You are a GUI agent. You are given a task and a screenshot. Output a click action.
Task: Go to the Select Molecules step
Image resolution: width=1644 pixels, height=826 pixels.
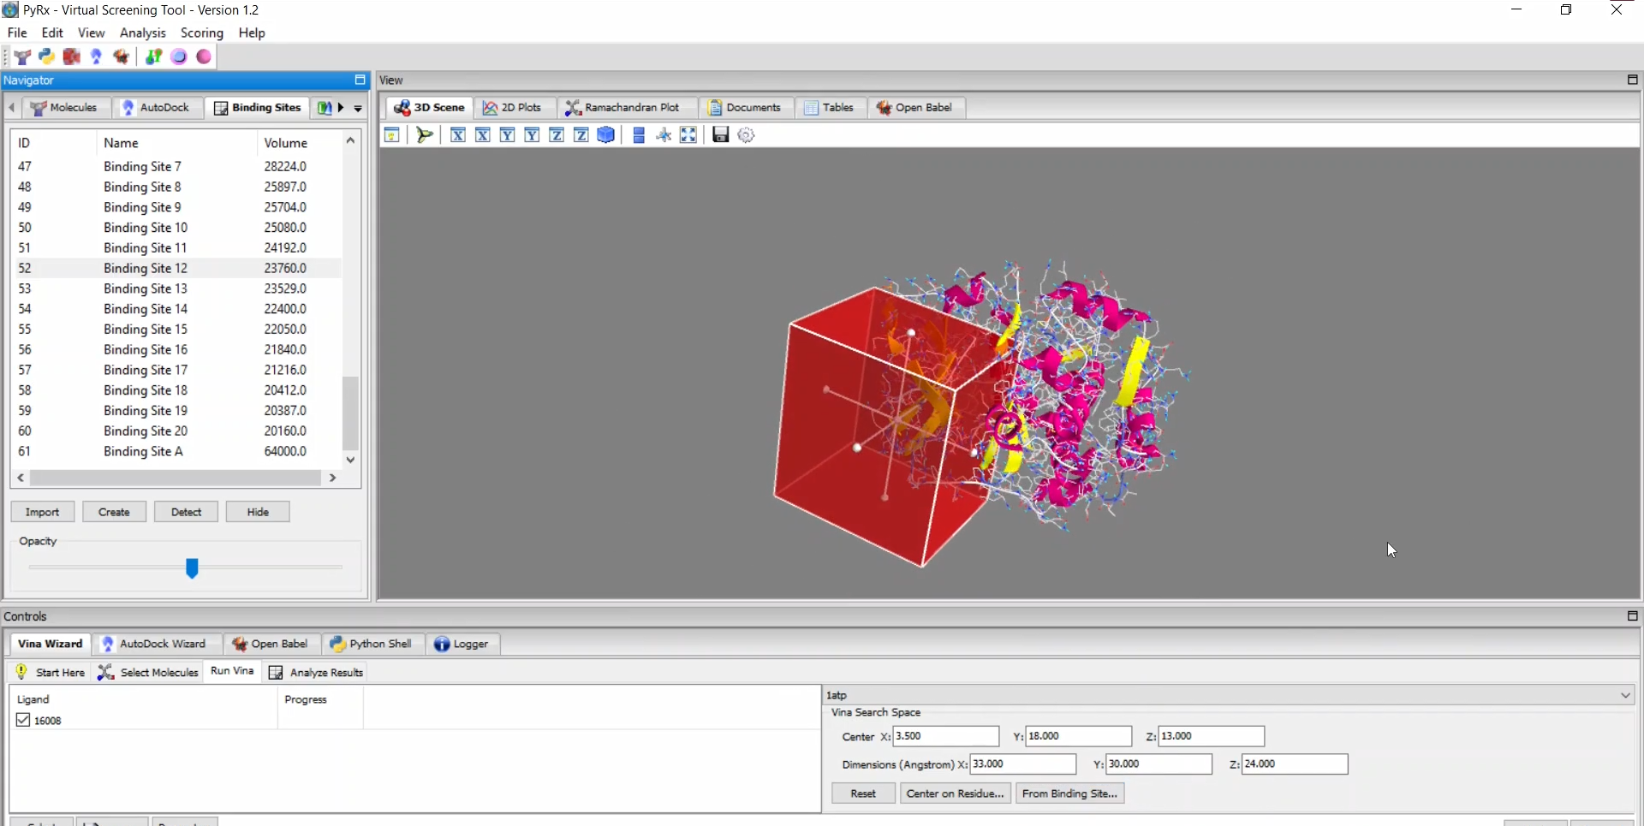point(148,672)
